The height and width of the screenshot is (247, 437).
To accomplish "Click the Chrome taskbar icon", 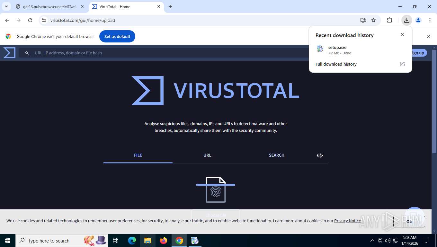I will tap(179, 241).
